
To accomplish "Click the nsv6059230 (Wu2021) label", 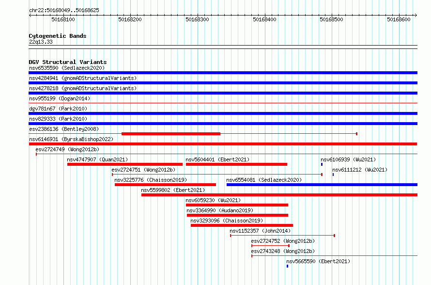I will point(213,200).
